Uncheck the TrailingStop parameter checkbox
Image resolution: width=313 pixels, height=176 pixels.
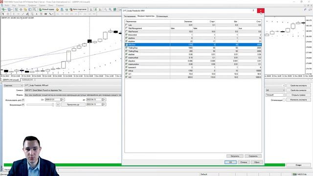pos(126,48)
